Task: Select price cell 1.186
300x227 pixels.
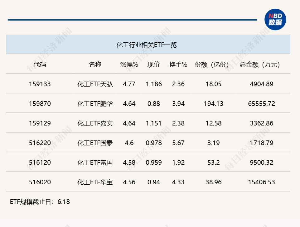Action: (154, 84)
